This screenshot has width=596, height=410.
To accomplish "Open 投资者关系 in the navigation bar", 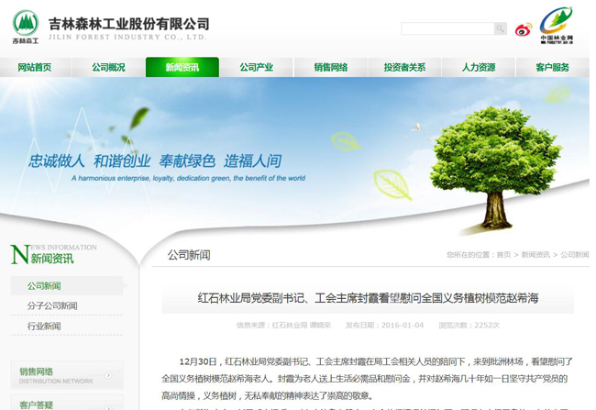I will point(404,68).
